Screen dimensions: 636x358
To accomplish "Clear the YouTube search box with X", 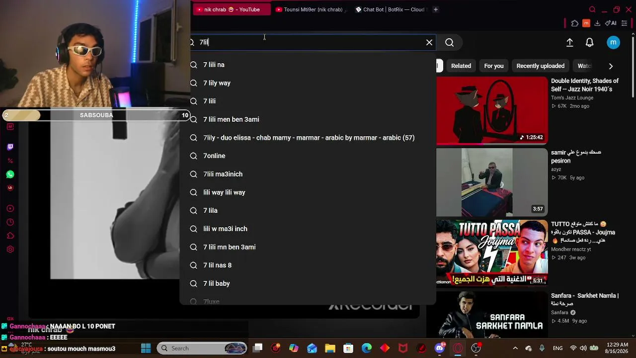I will click(429, 42).
